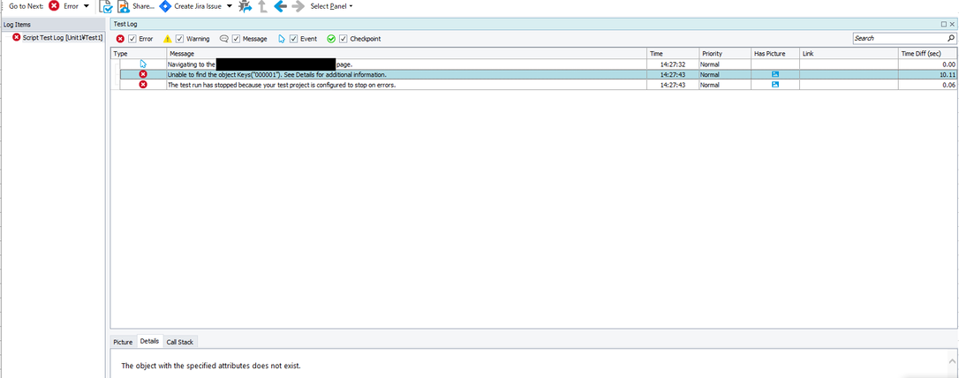Sort by Has Picture column header

coord(775,54)
